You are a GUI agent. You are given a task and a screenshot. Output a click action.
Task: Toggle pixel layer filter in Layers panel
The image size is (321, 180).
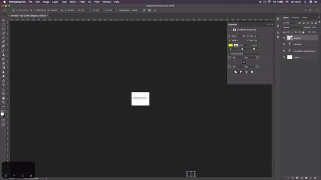pos(299,23)
